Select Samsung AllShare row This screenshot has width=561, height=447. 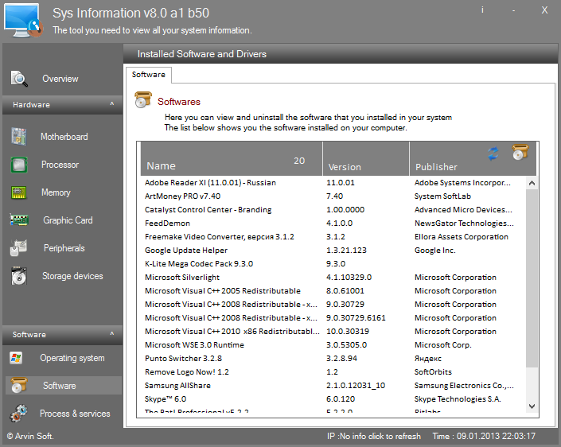click(x=334, y=386)
